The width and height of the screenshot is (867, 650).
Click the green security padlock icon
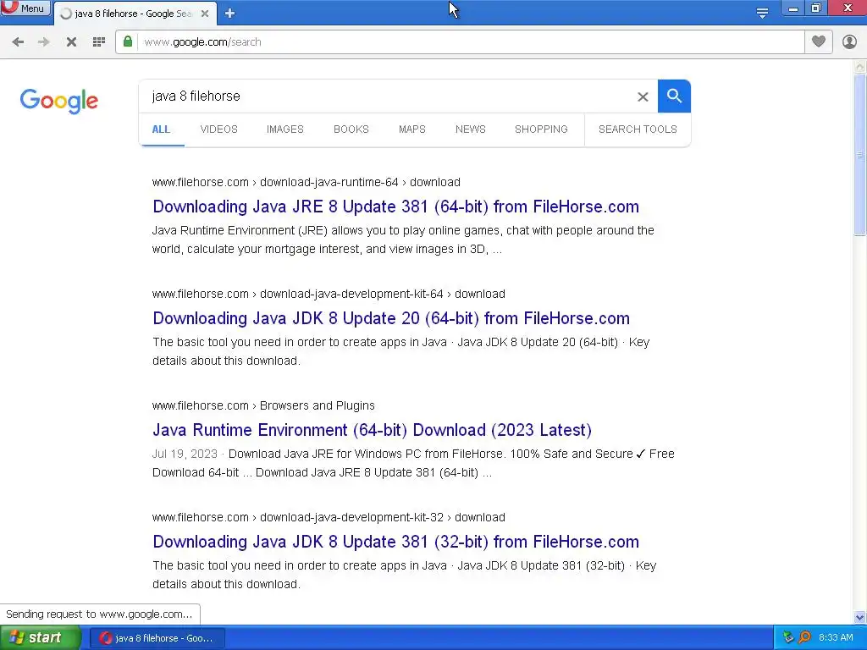tap(128, 41)
